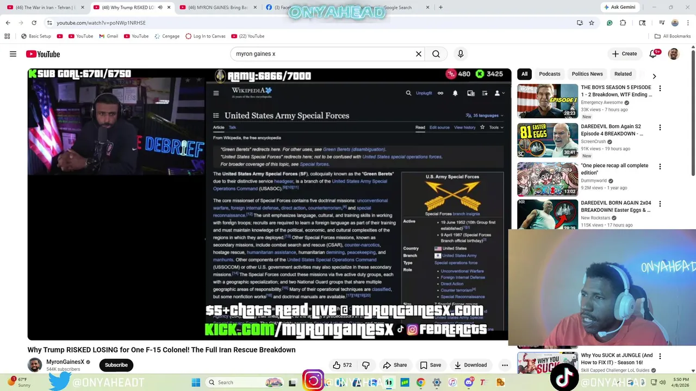Click the taskbar Search box

(245, 382)
